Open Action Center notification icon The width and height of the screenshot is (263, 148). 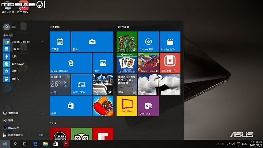coord(238,144)
